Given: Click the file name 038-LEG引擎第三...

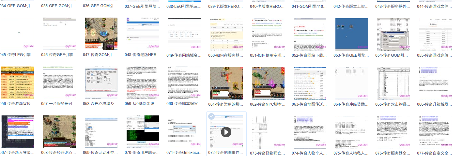Looking at the screenshot, I should tap(184, 6).
